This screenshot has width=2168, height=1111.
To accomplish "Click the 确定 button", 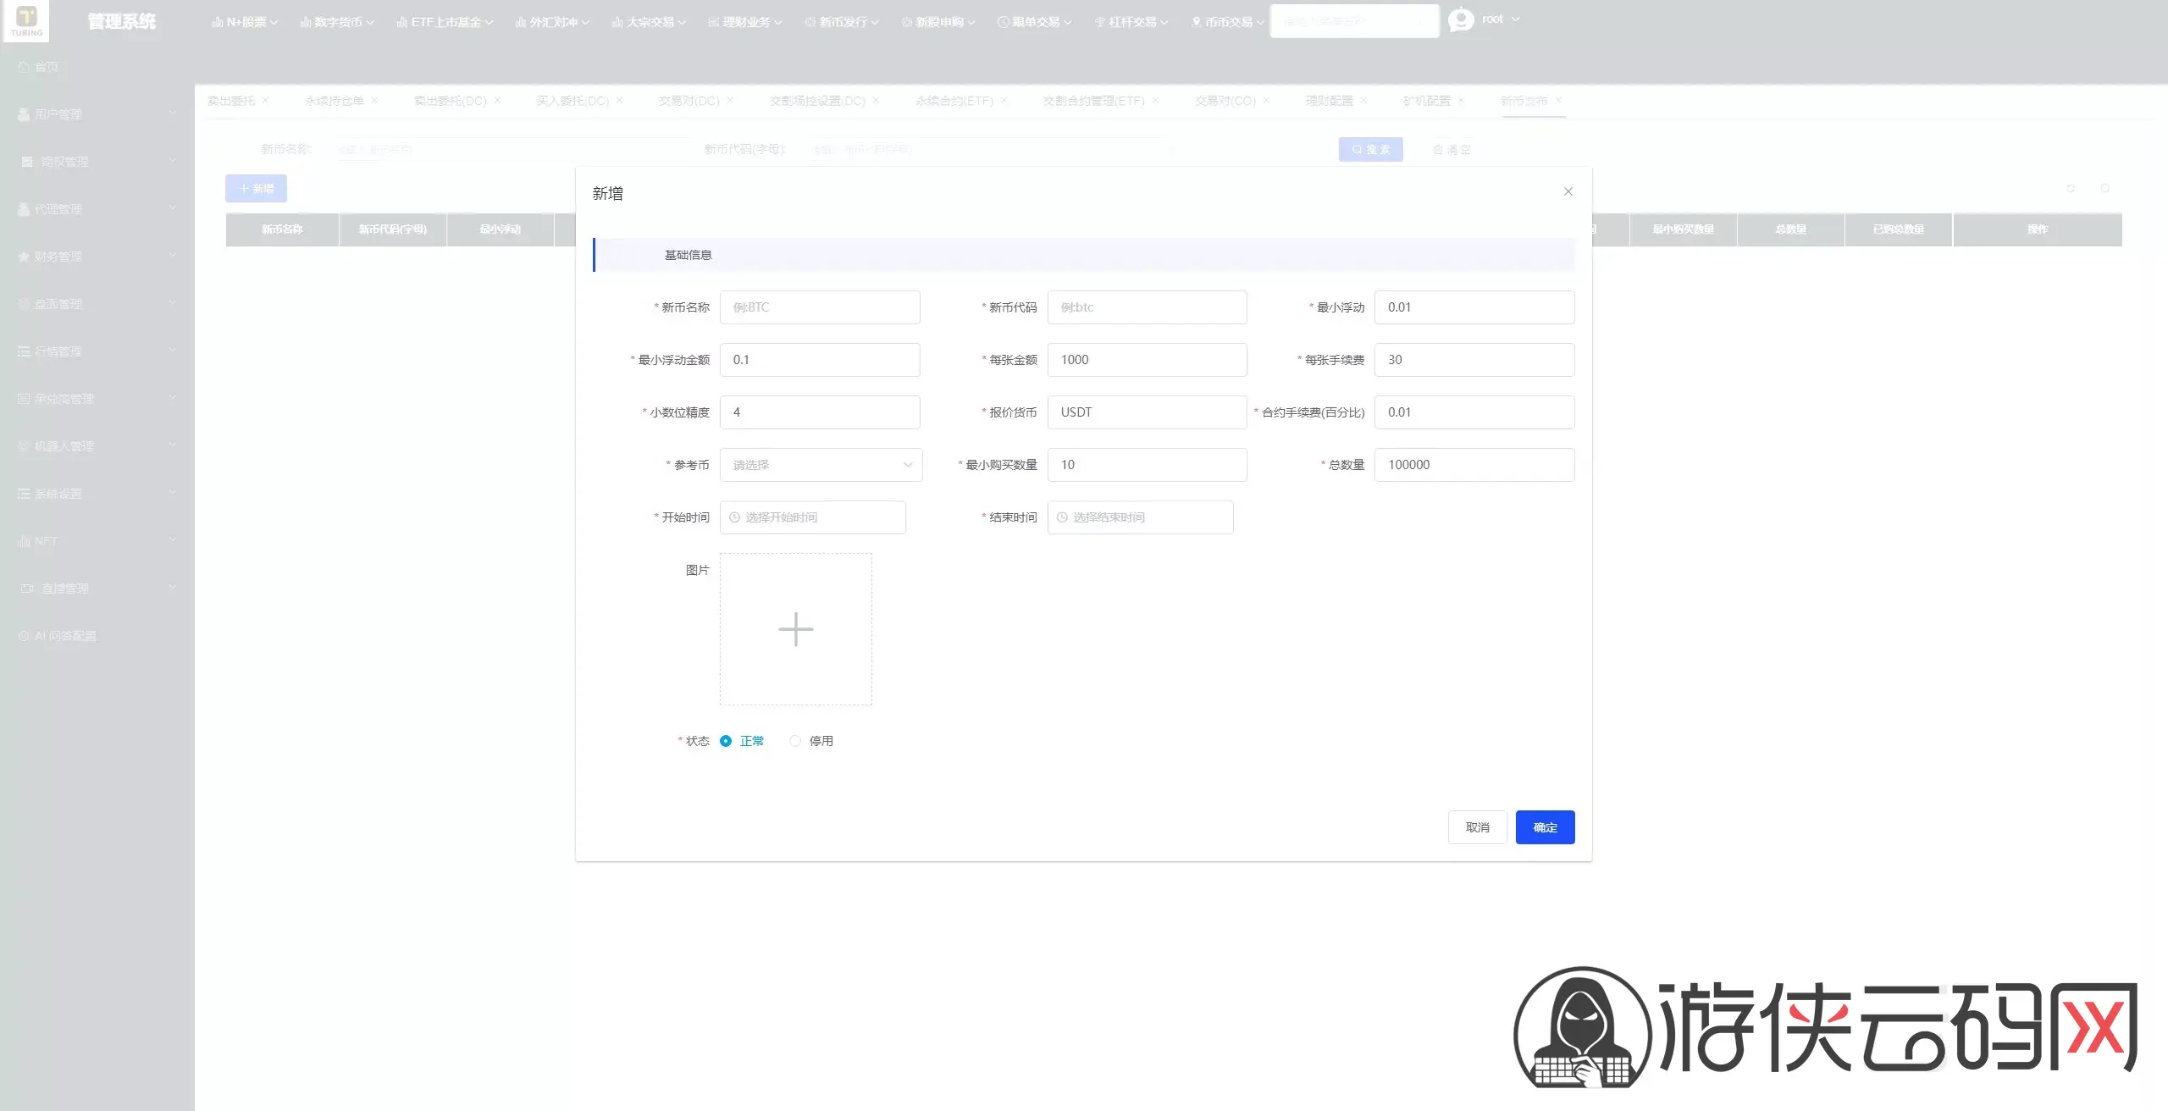I will click(1545, 827).
